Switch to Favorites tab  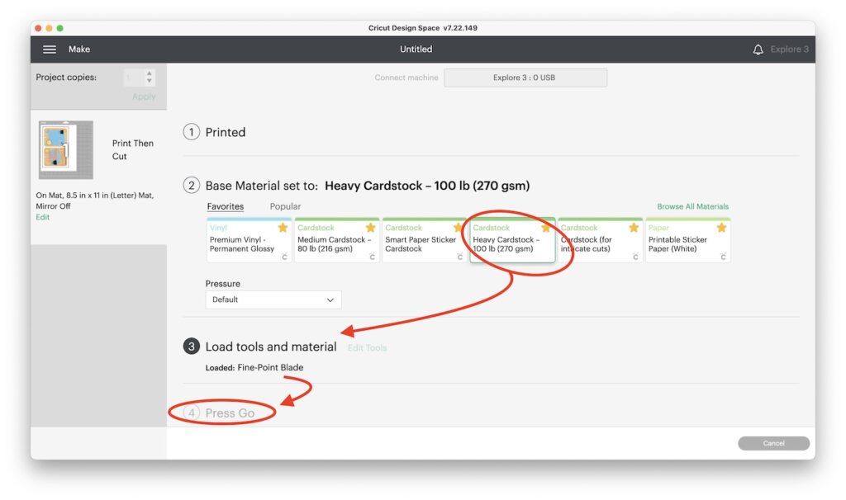tap(225, 206)
